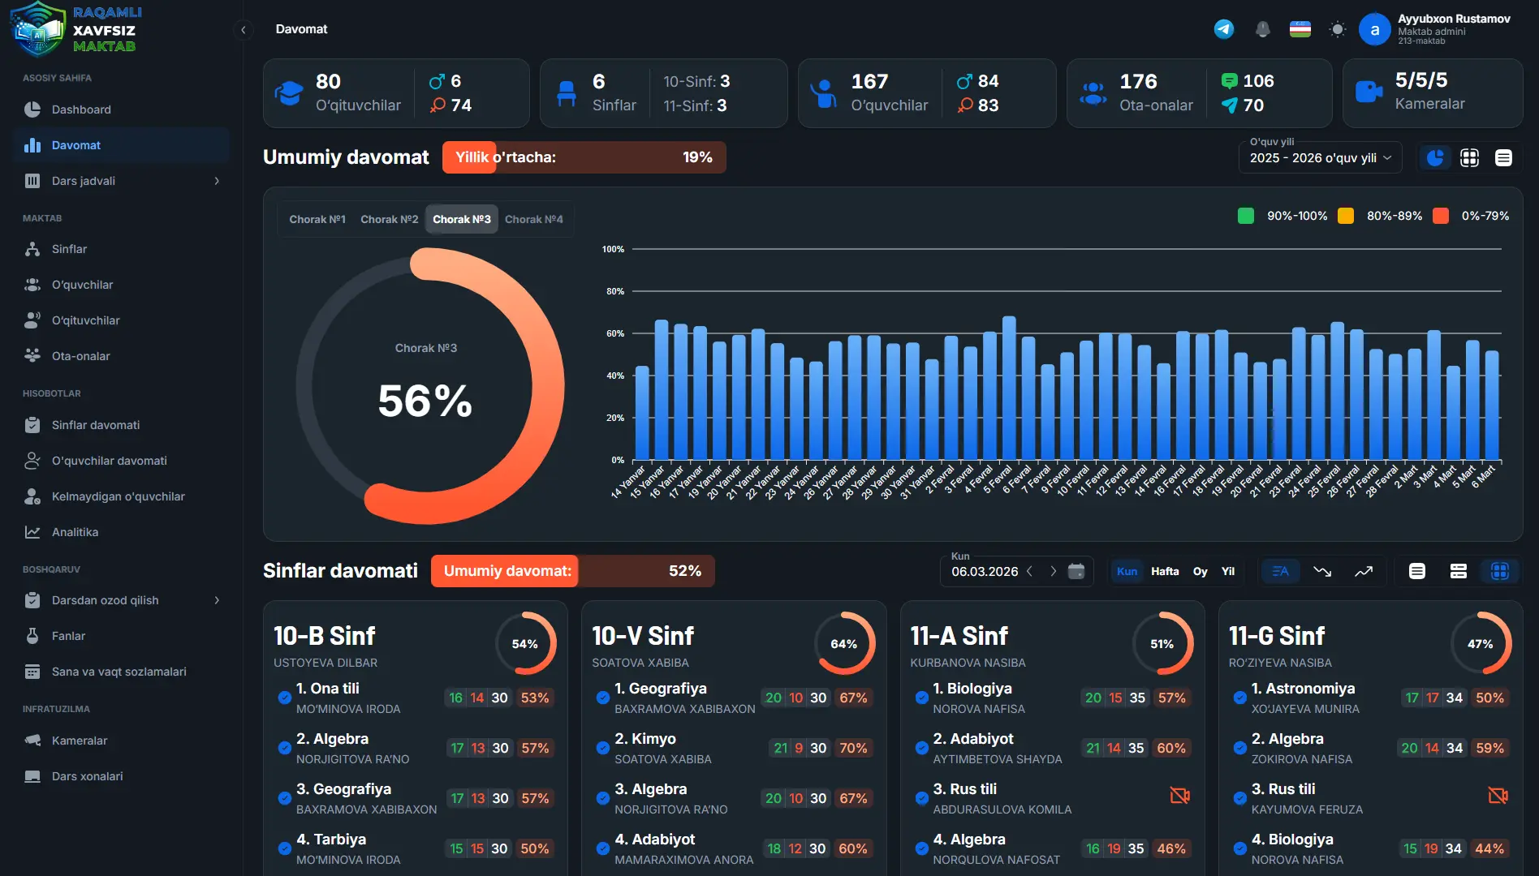The height and width of the screenshot is (876, 1539).
Task: Open Kelmaydigan o'quvchilar report
Action: [119, 496]
